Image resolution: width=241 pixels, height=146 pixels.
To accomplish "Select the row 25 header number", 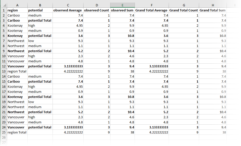I will pos(4,133).
